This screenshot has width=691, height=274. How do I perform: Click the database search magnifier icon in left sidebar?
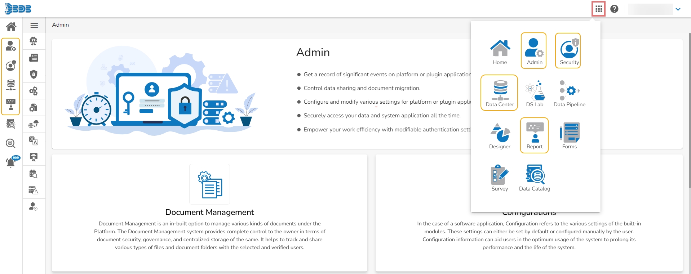11,144
